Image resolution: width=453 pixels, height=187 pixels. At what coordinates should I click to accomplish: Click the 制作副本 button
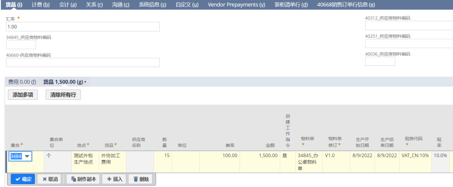[x=83, y=179]
